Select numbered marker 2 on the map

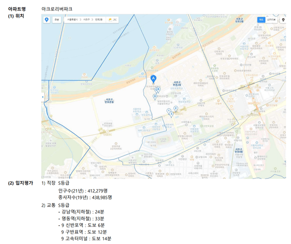point(176,108)
